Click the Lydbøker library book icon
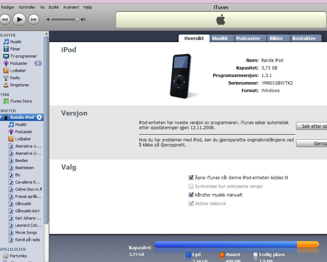The height and width of the screenshot is (262, 327). (x=6, y=71)
